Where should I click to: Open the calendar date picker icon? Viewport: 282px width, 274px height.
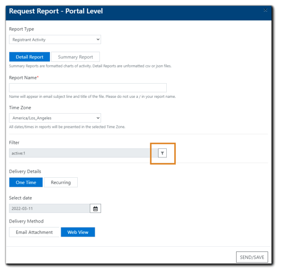95,208
